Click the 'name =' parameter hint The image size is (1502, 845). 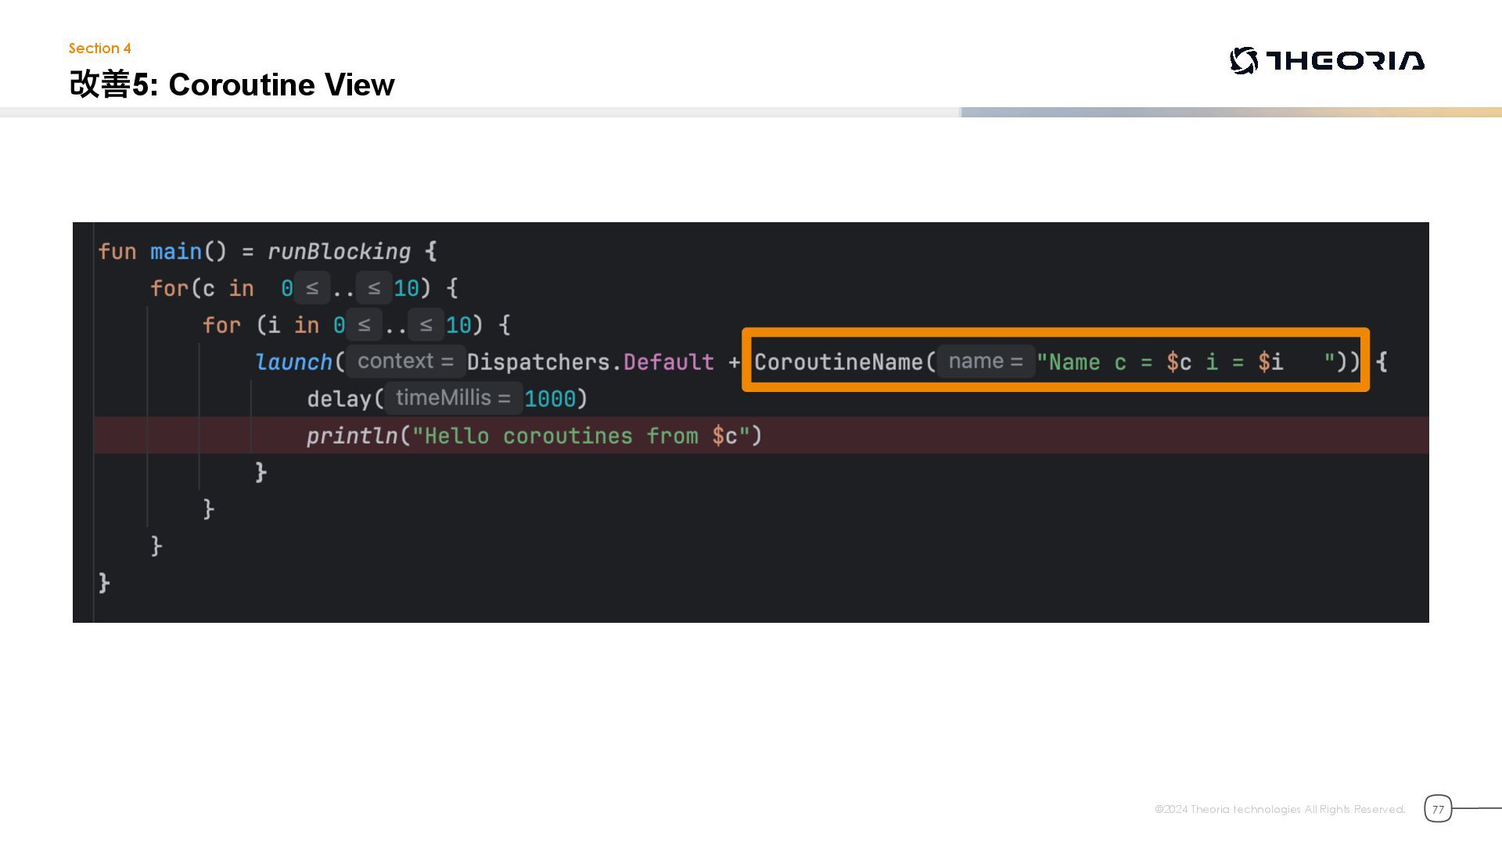[985, 361]
